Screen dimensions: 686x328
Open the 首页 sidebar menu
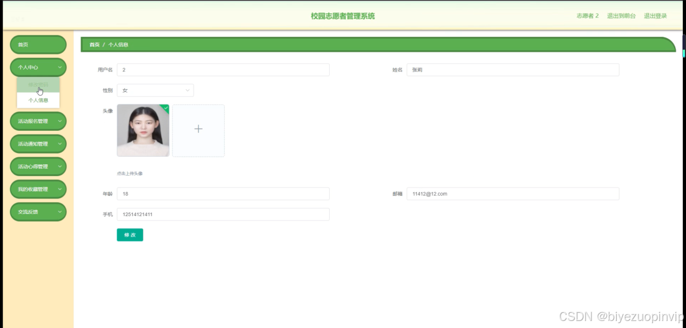pyautogui.click(x=38, y=45)
